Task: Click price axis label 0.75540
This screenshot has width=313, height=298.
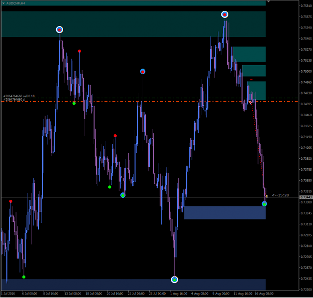Action: 306,28
